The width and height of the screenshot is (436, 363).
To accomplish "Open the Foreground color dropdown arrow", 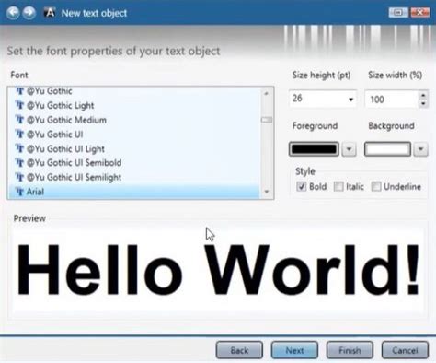I will (349, 149).
